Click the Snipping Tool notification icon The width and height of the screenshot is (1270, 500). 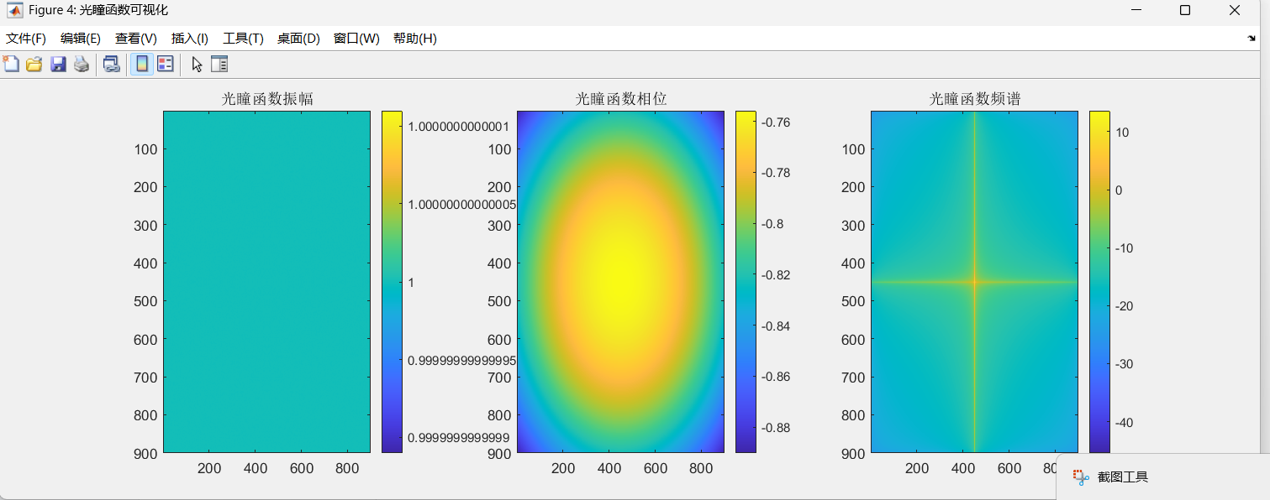pos(1081,477)
